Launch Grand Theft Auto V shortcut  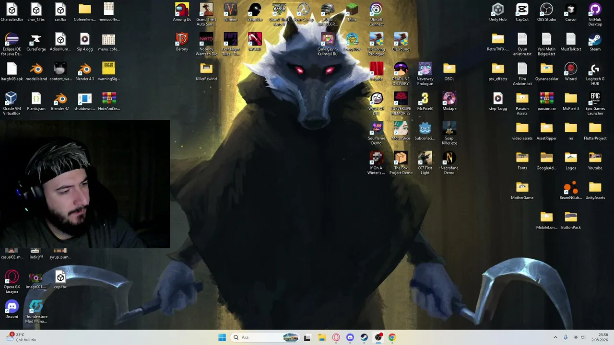point(279,14)
